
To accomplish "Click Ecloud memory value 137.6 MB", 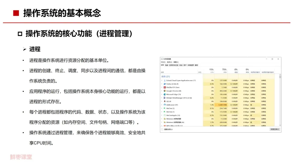I will [x=223, y=81].
